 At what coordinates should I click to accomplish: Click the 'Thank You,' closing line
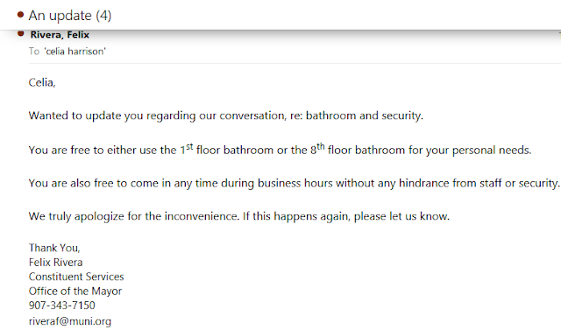[x=54, y=248]
